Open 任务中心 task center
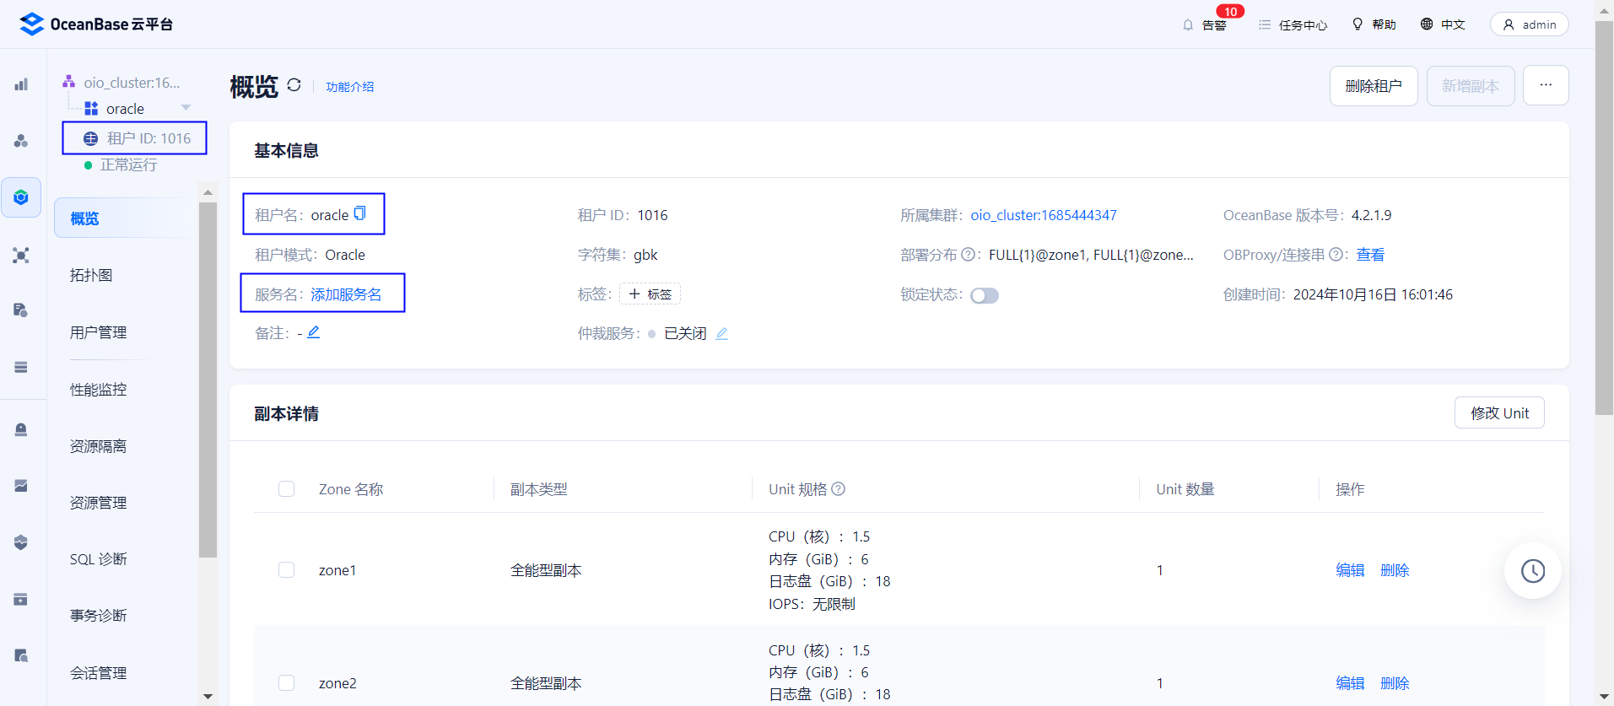Screen dimensions: 1614x706 pyautogui.click(x=1293, y=24)
